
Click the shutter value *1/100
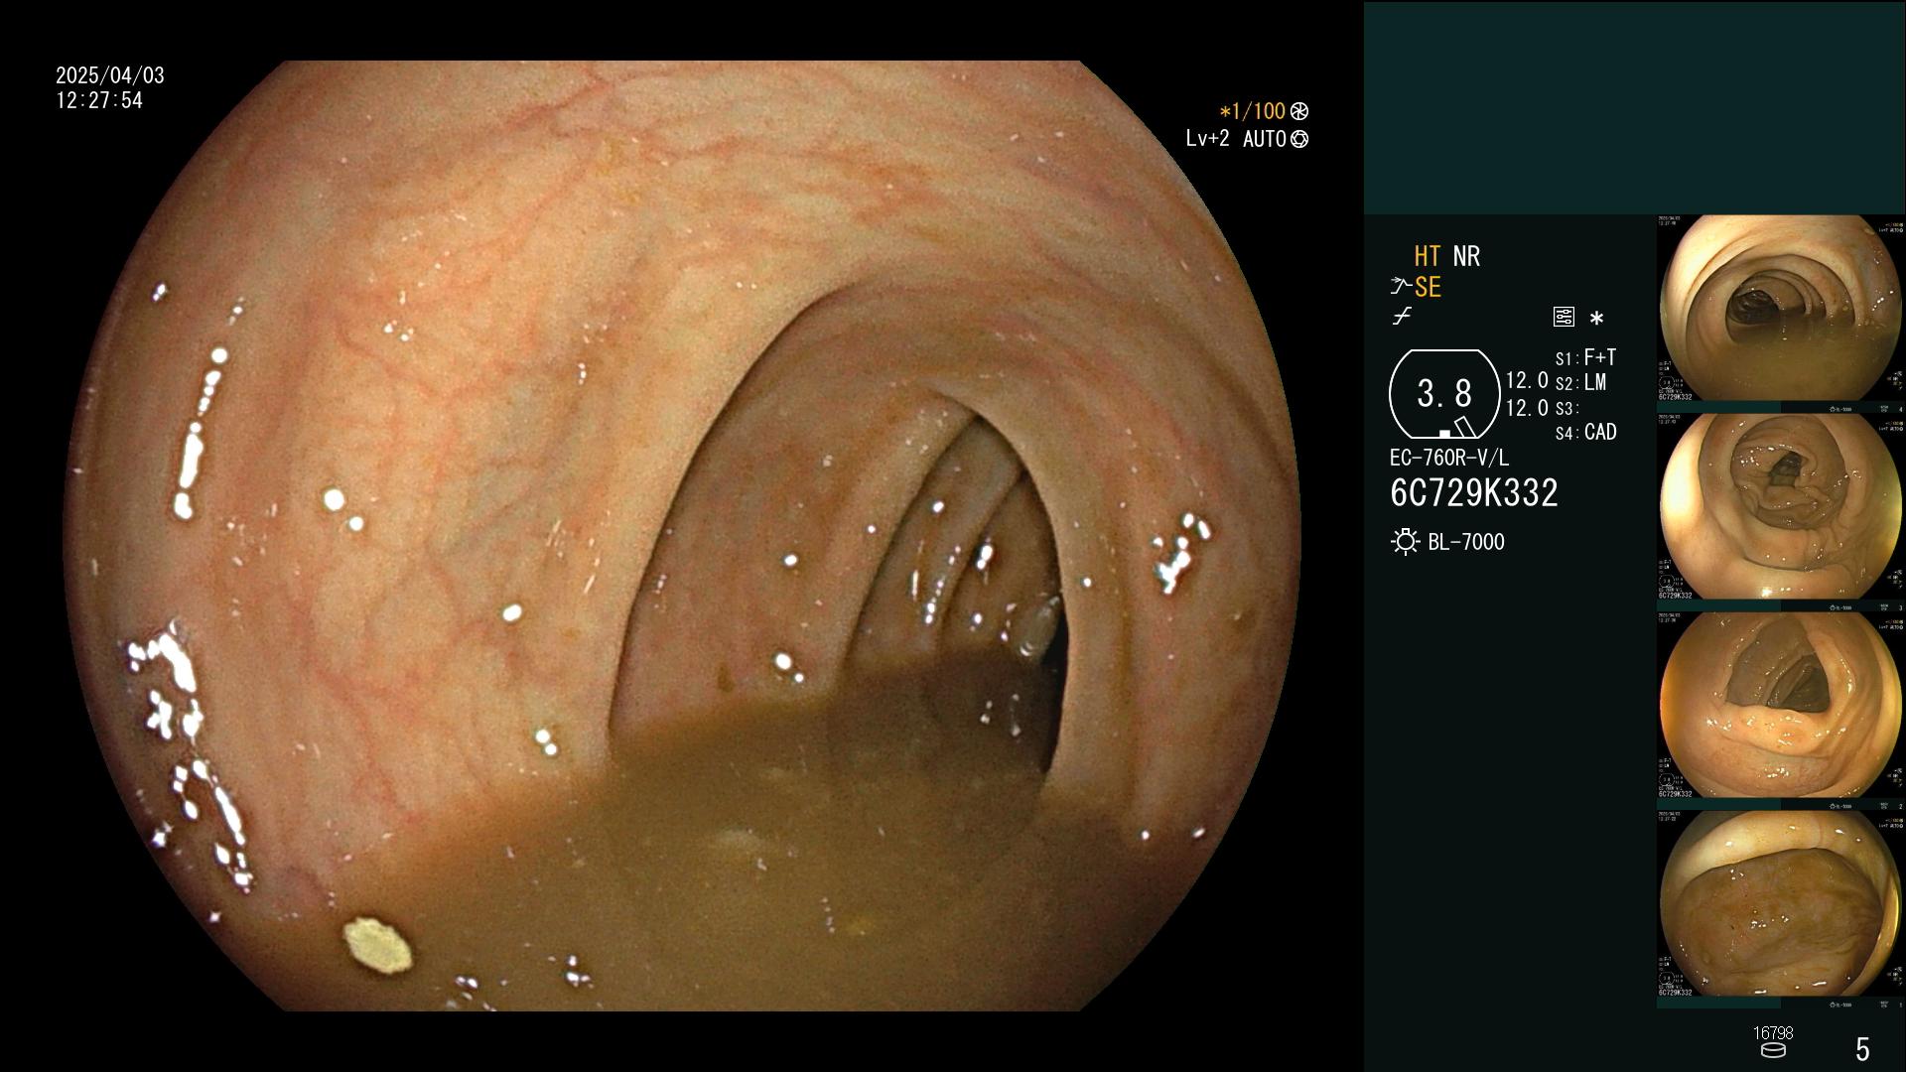click(x=1252, y=111)
